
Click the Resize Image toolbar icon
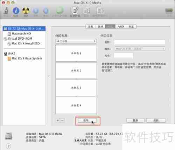(100, 11)
